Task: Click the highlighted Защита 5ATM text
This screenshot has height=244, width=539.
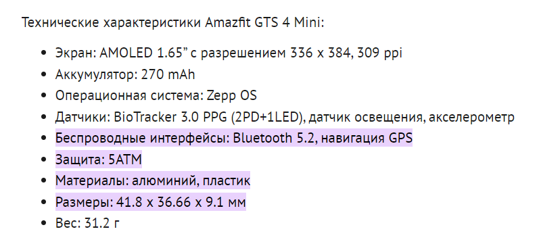Action: pyautogui.click(x=98, y=160)
